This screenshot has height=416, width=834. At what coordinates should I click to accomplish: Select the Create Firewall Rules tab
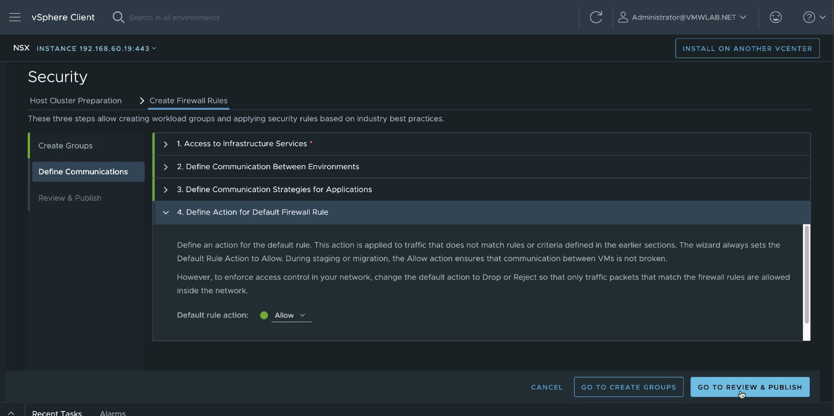(x=188, y=101)
